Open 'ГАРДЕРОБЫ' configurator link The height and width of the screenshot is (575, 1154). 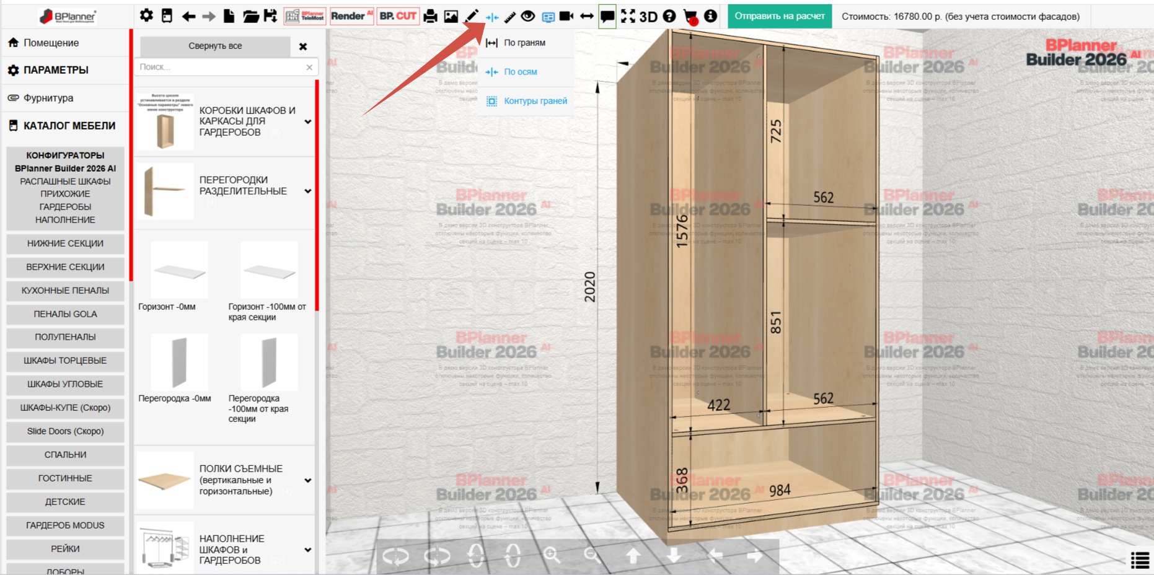click(65, 207)
